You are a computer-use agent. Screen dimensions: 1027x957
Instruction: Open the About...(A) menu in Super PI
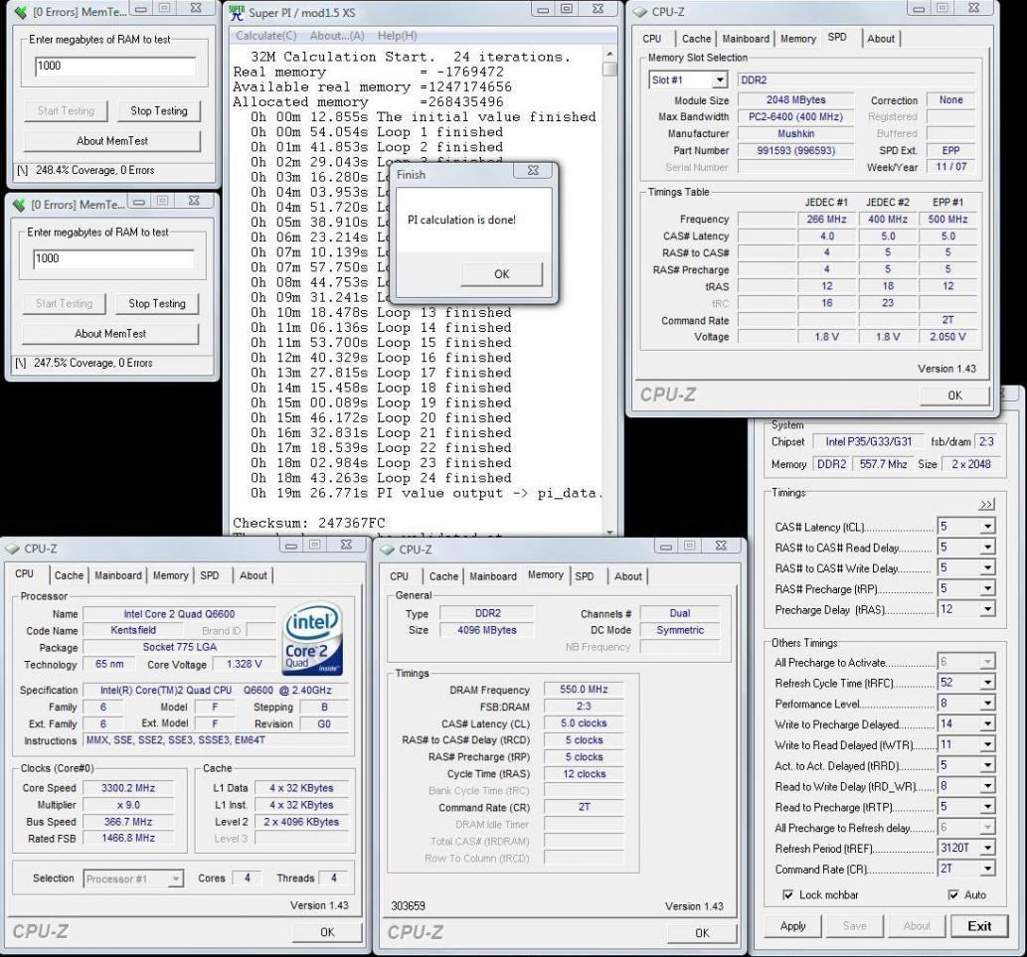pyautogui.click(x=337, y=36)
